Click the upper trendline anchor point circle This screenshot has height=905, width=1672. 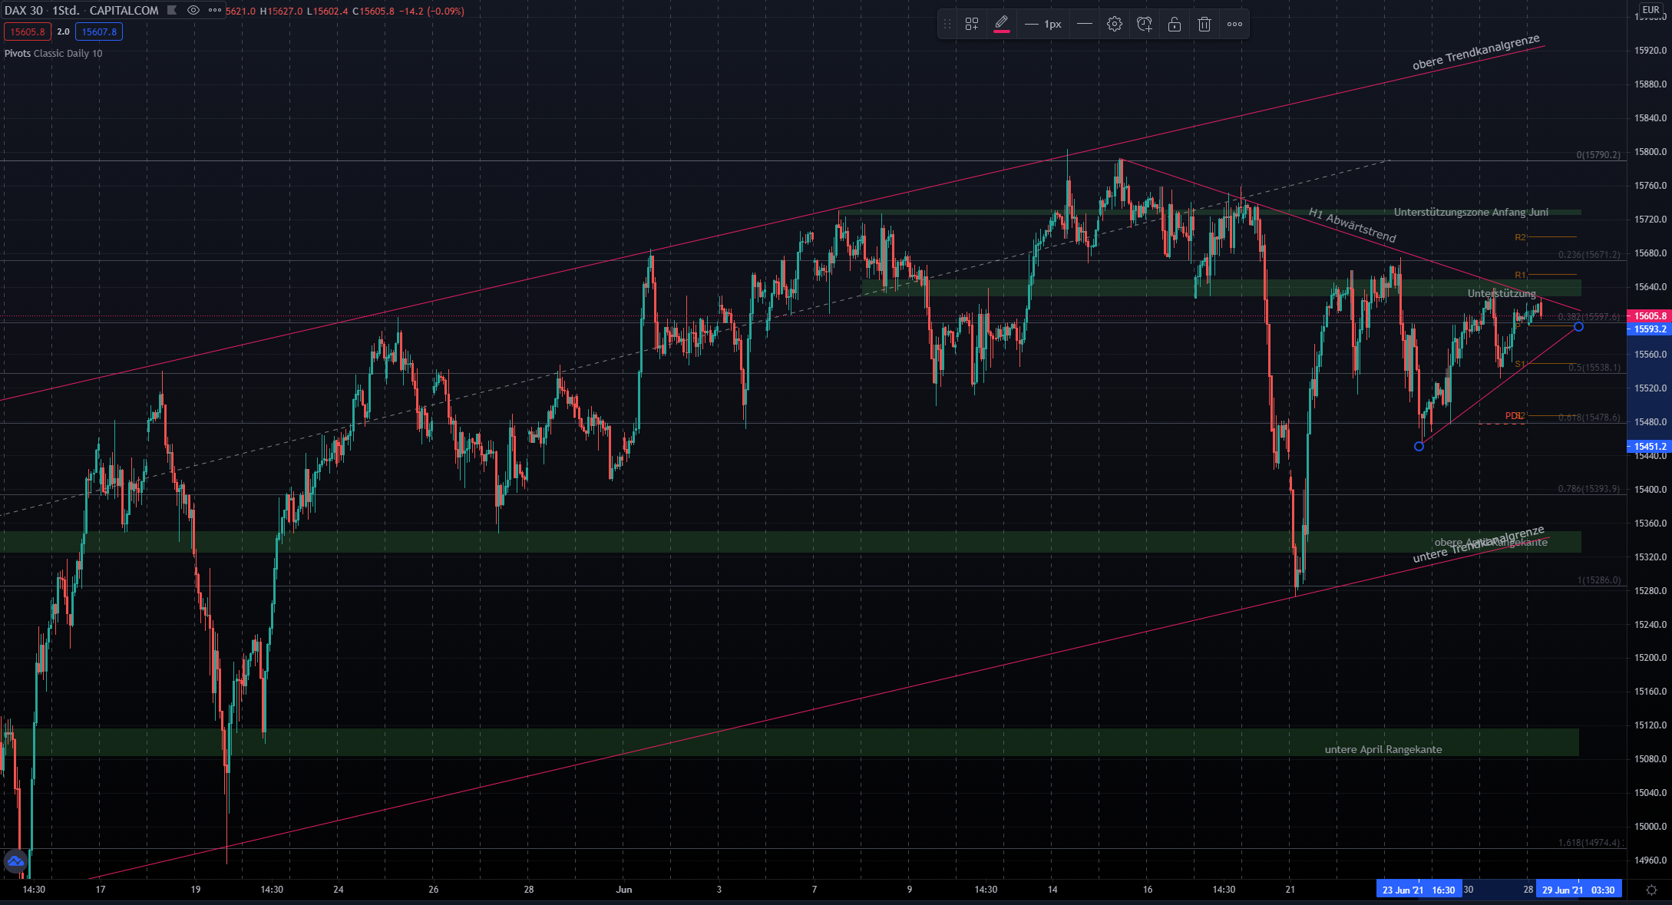point(1578,327)
